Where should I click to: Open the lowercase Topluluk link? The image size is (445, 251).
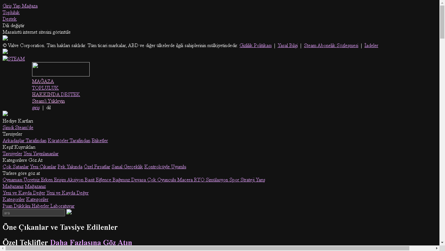11,12
